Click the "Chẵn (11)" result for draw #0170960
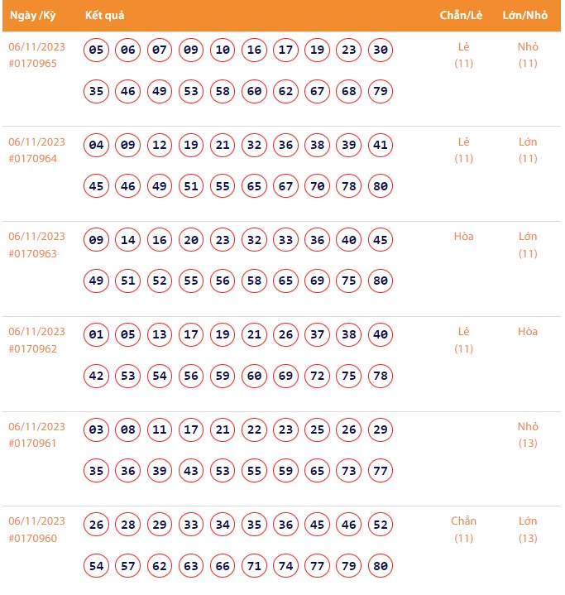This screenshot has height=595, width=565. (463, 530)
